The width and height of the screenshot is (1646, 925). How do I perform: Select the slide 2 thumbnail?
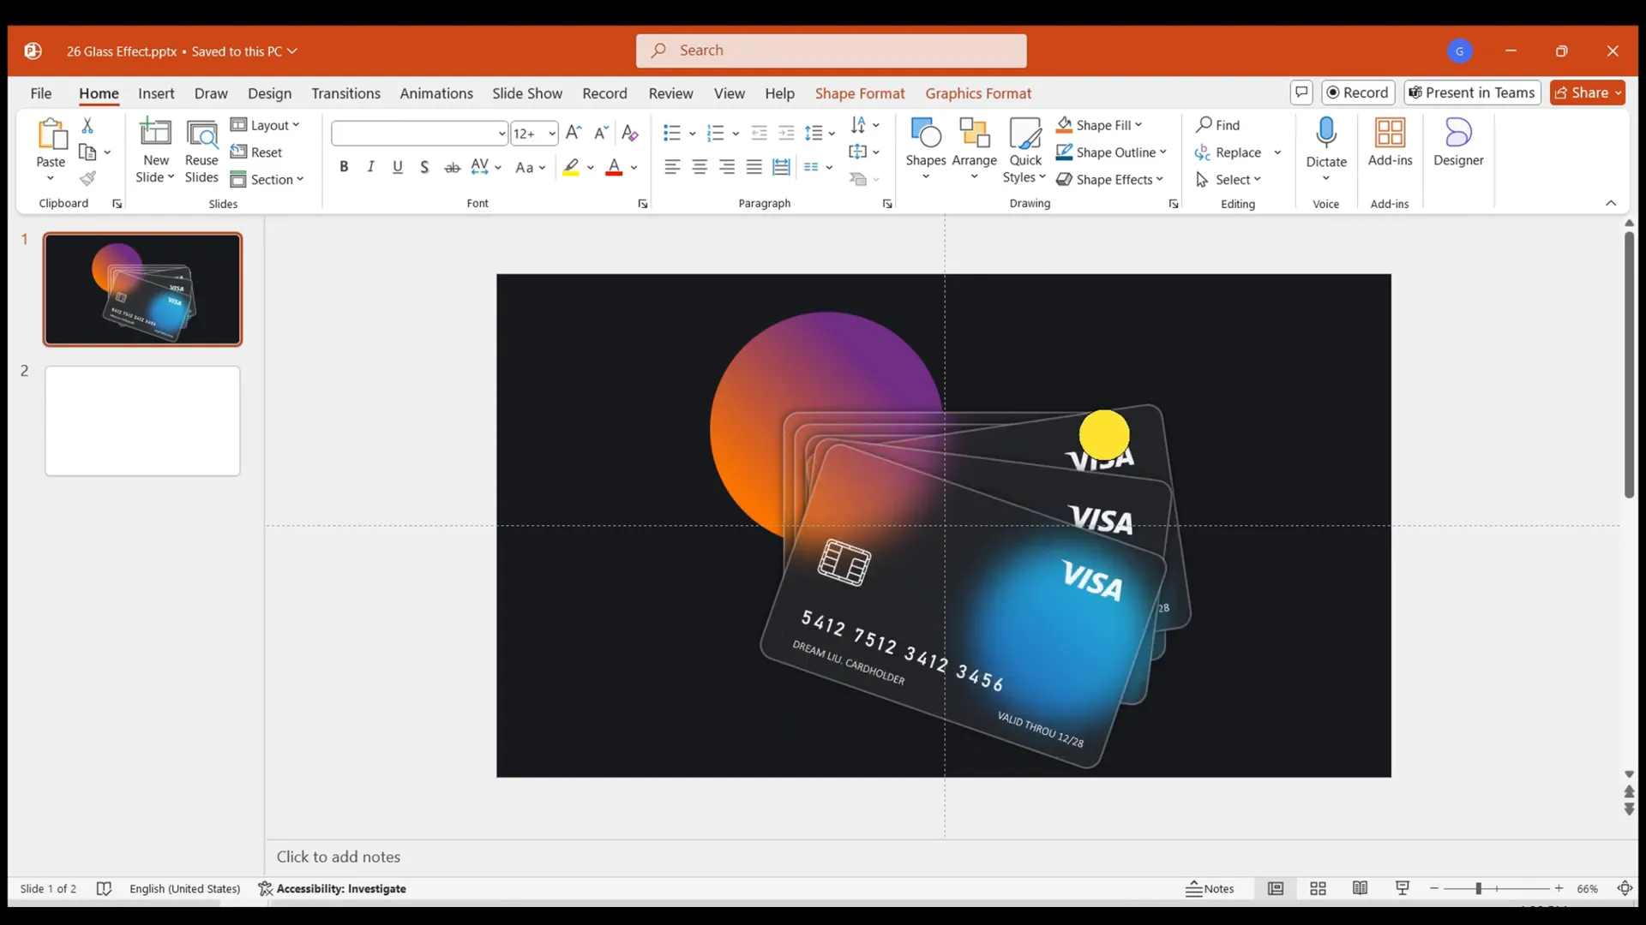(142, 421)
